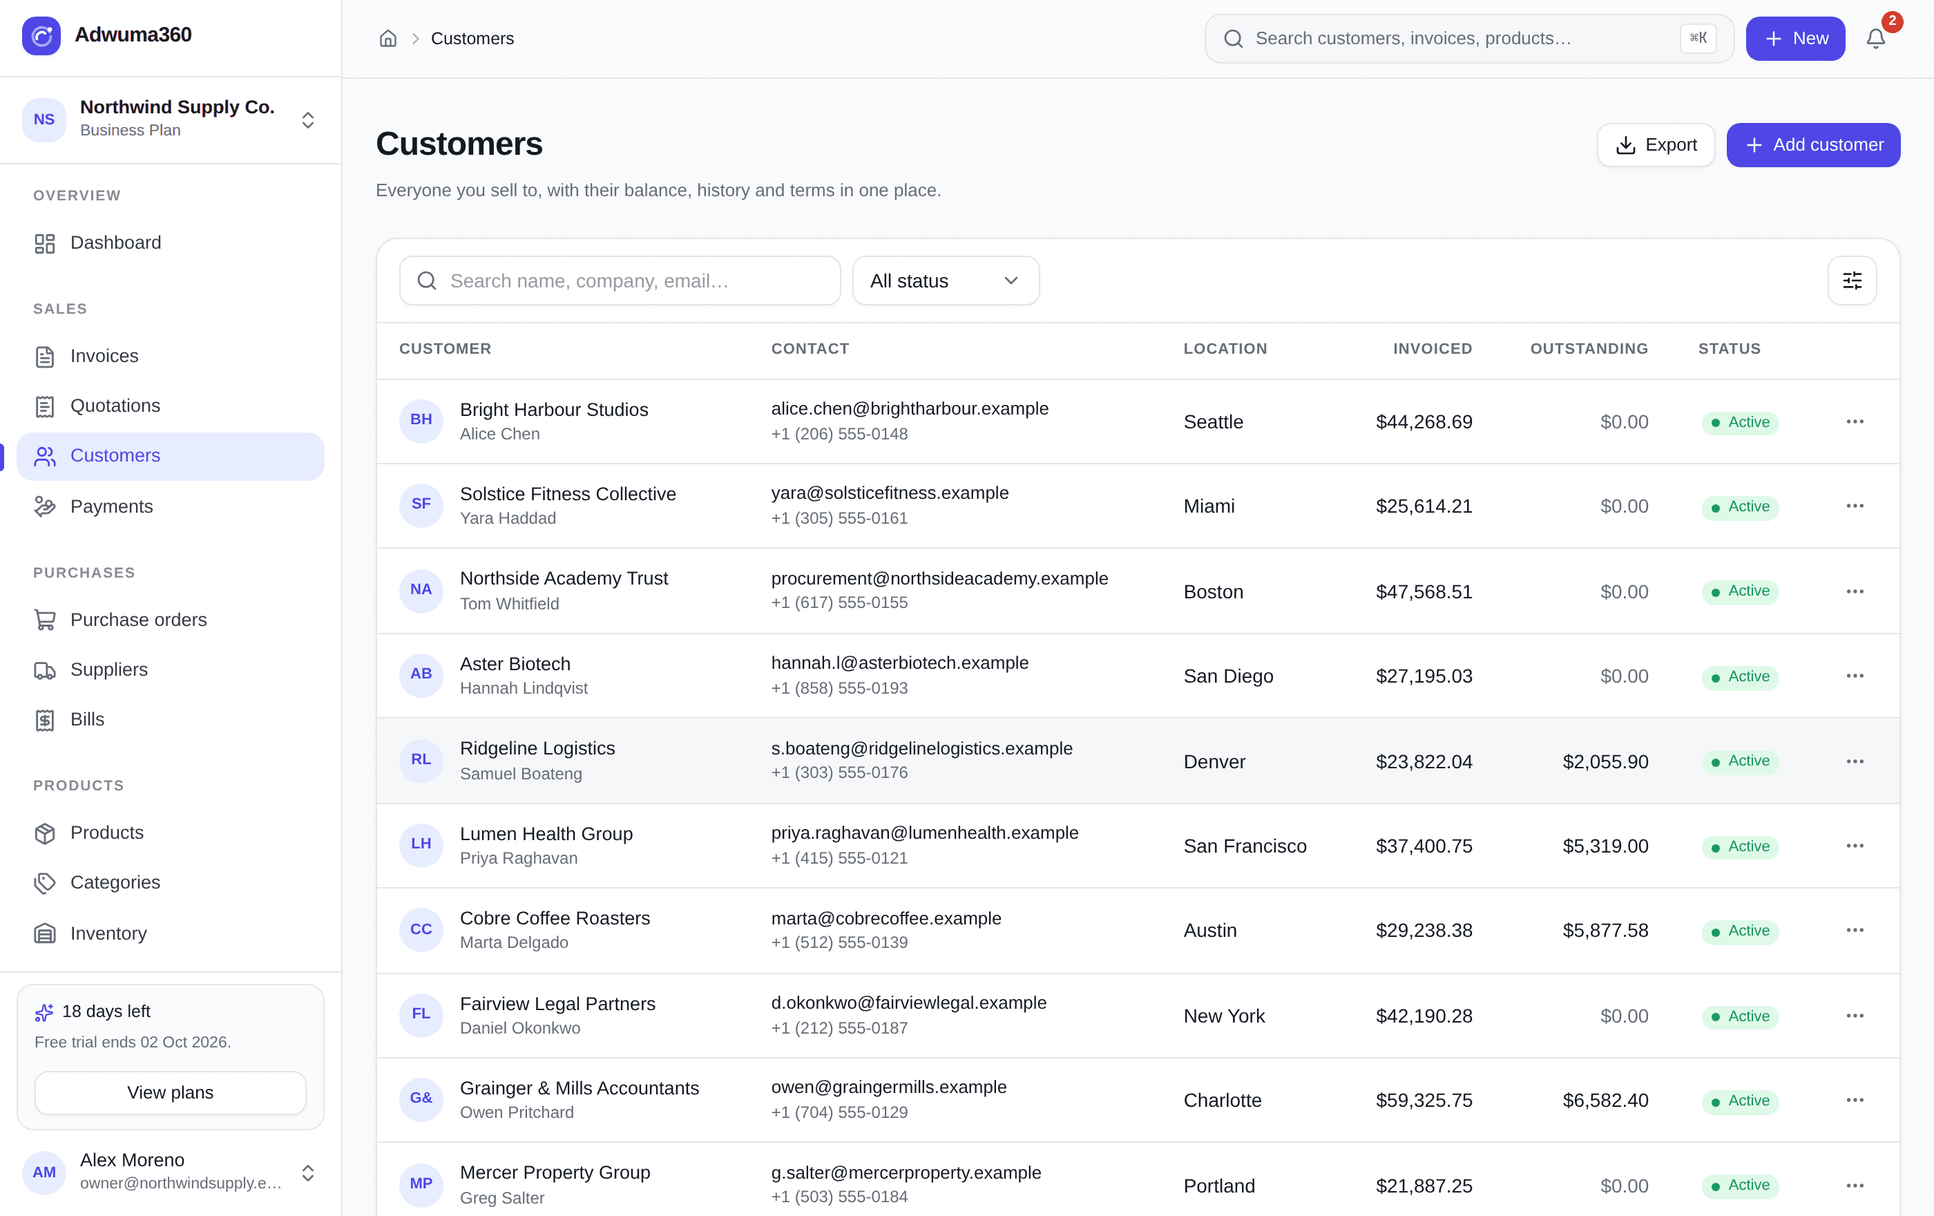The image size is (1934, 1216).
Task: Click the Active badge for Fairview Legal Partners
Action: (x=1740, y=1016)
